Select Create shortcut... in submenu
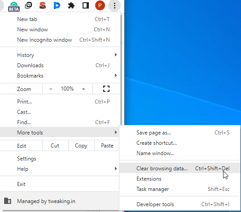The width and height of the screenshot is (241, 212). tap(180, 143)
